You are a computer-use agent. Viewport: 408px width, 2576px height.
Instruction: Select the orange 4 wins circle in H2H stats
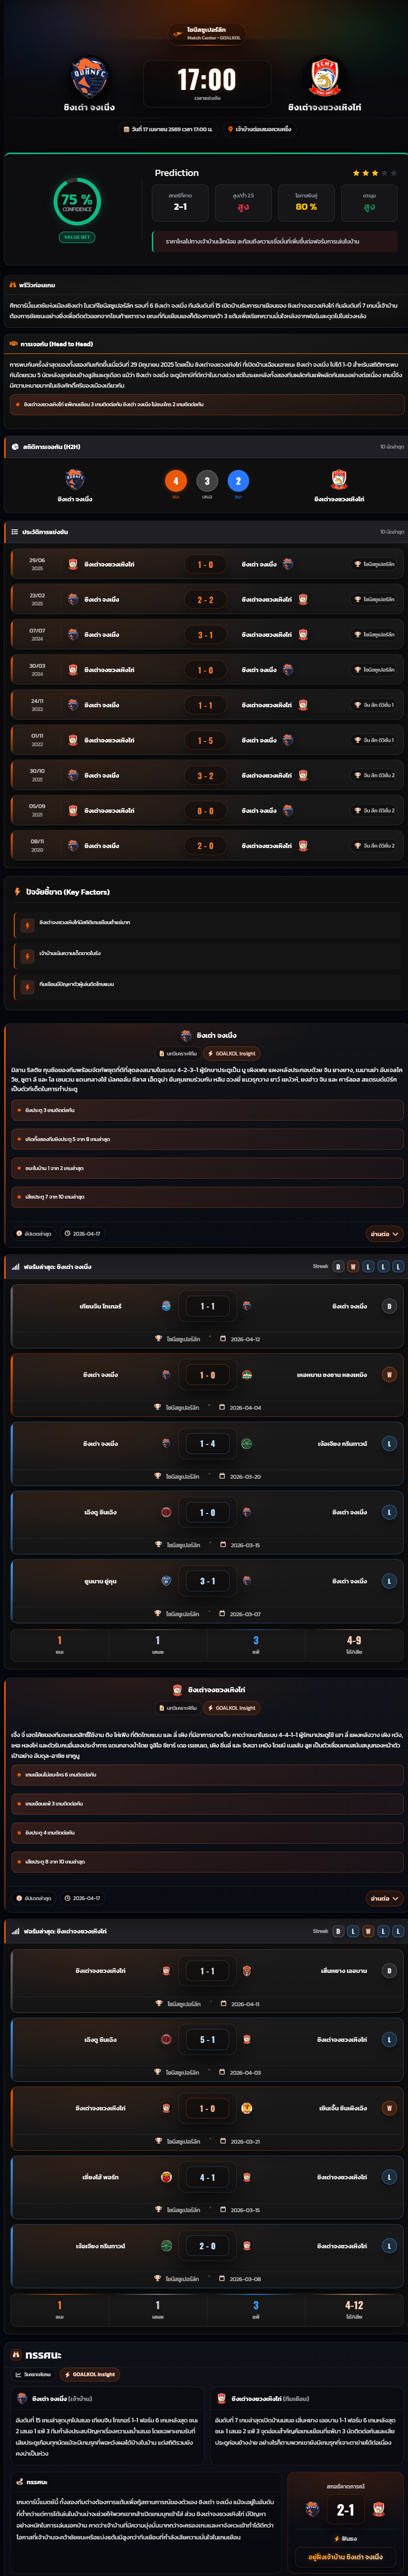(176, 481)
